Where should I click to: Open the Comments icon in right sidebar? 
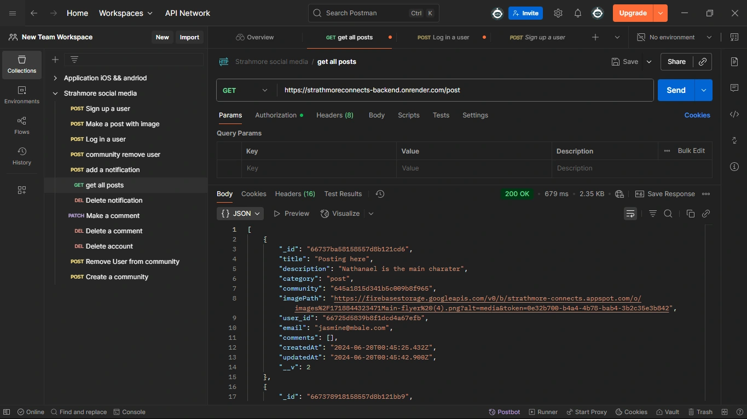[734, 88]
